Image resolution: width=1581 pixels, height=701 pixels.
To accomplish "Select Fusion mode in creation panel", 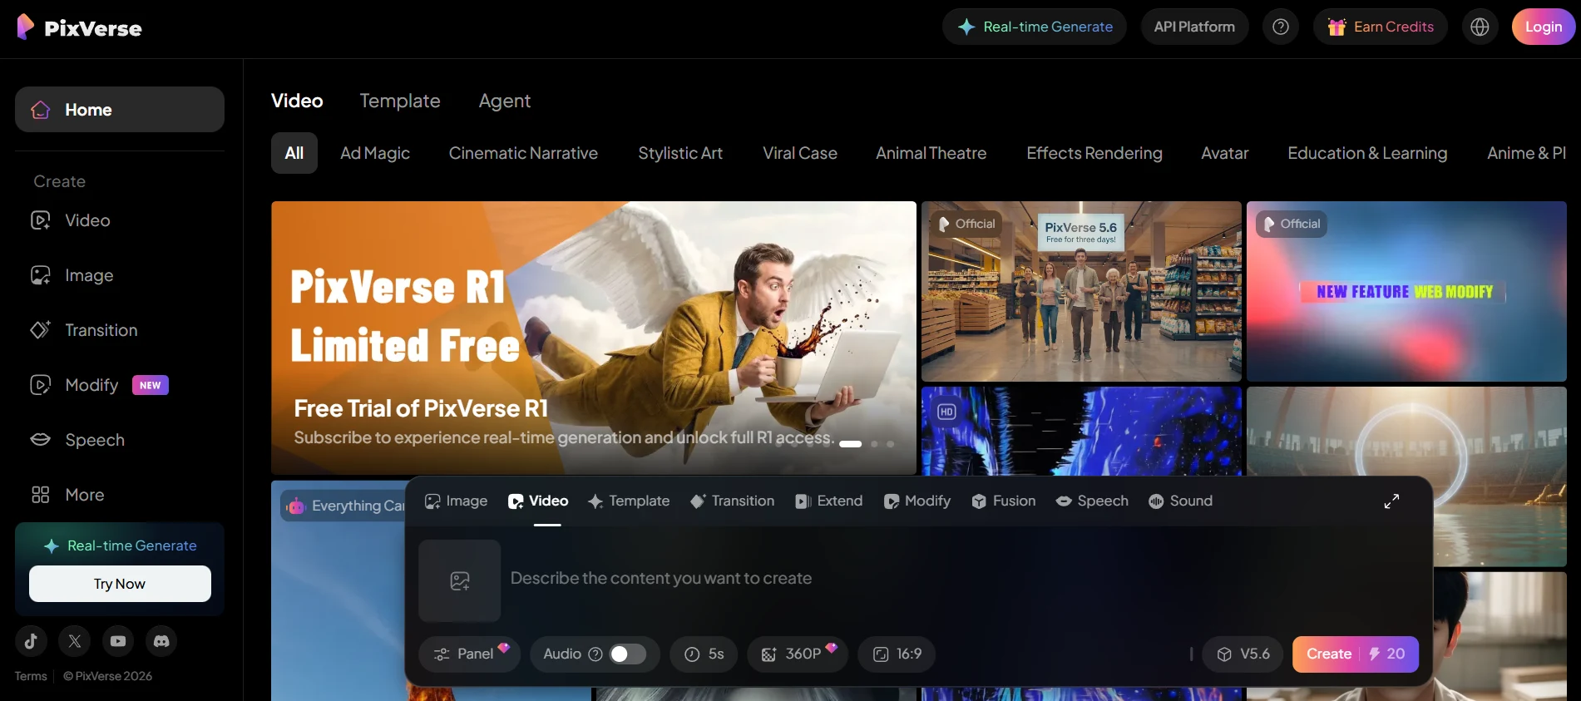I will [x=1003, y=501].
